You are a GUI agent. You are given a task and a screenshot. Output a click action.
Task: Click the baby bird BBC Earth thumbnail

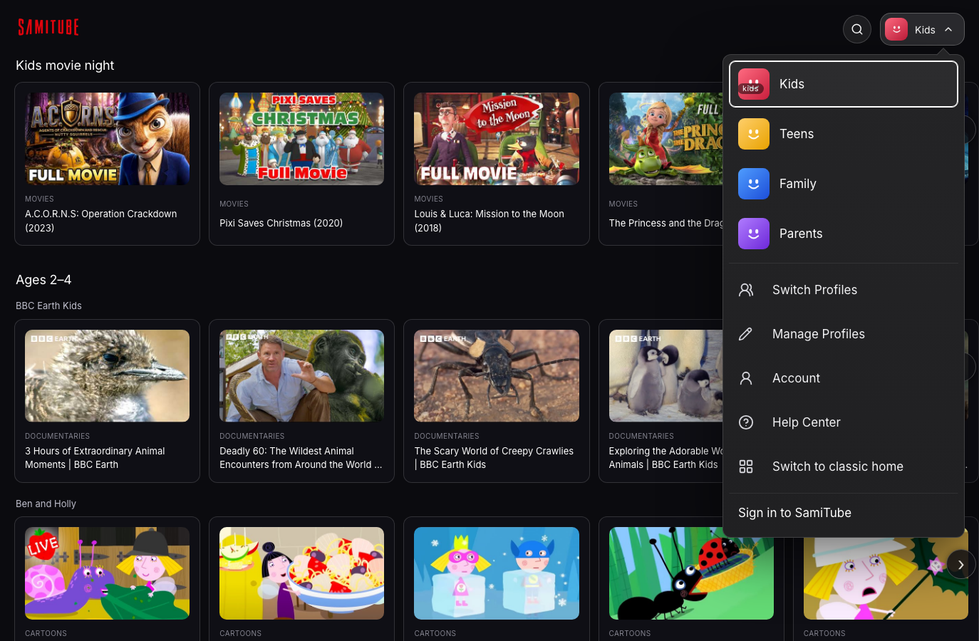(x=108, y=376)
